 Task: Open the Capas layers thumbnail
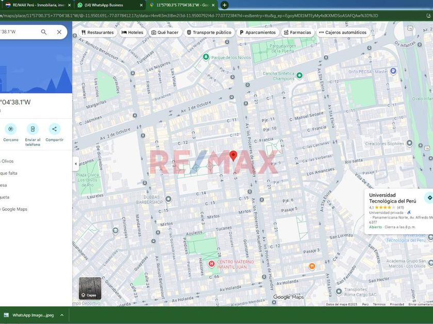pyautogui.click(x=90, y=289)
